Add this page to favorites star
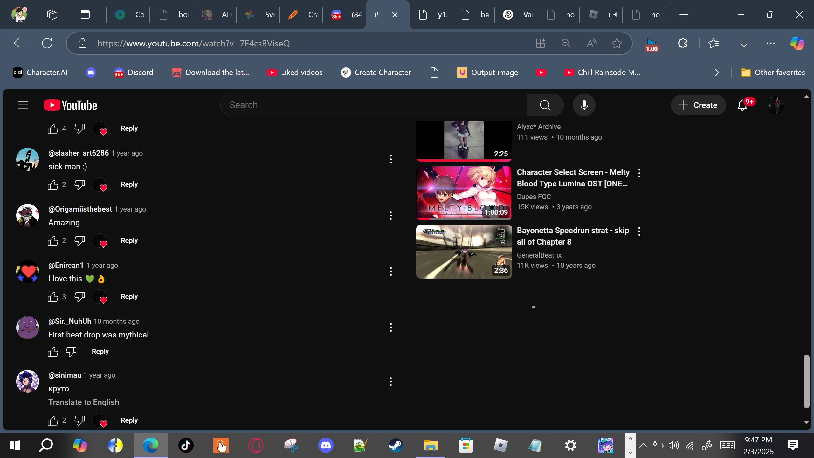 617,43
